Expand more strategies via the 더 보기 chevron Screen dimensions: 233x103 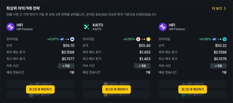(225, 8)
